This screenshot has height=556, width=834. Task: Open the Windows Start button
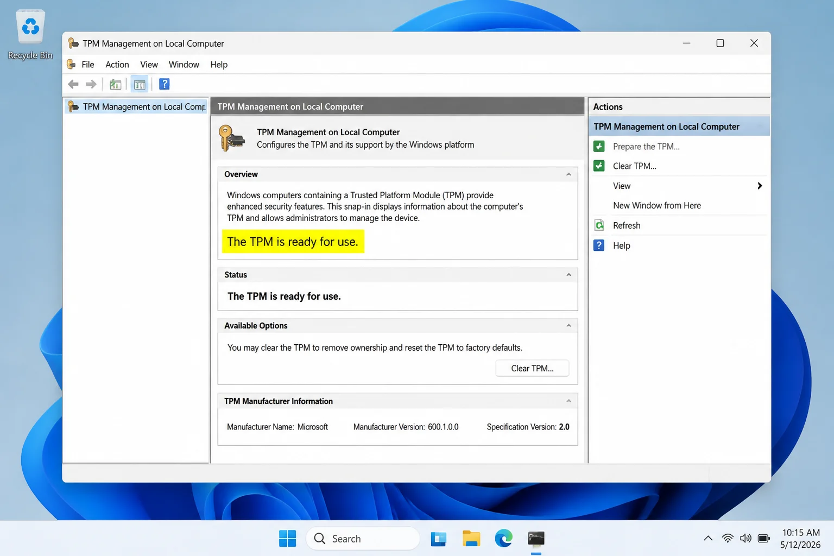[x=287, y=539]
